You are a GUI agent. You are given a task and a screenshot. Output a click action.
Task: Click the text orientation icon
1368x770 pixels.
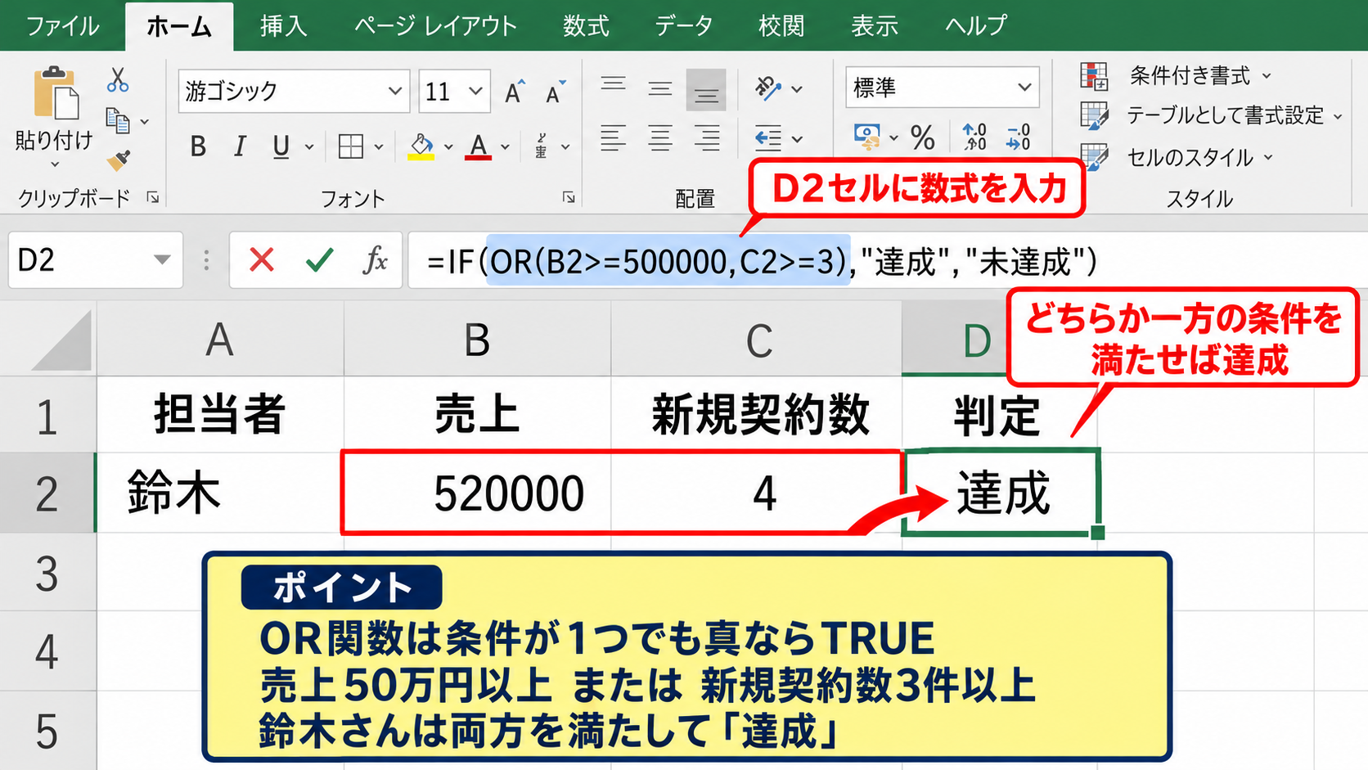(768, 88)
